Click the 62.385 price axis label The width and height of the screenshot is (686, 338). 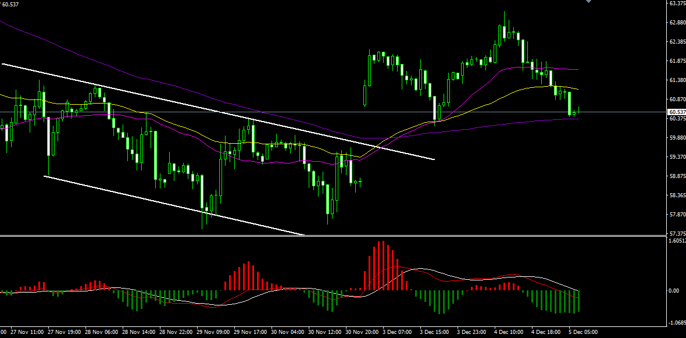tap(677, 41)
